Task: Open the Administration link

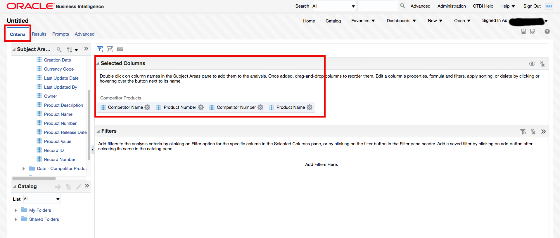Action: [452, 6]
